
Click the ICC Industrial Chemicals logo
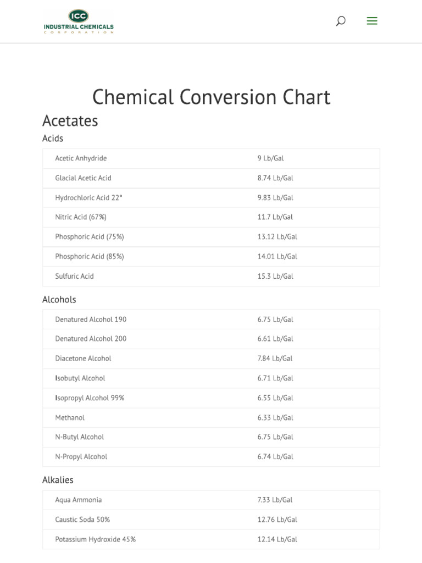(79, 21)
